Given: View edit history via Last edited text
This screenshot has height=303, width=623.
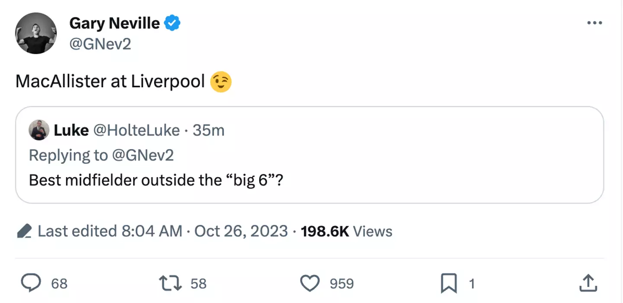Looking at the screenshot, I should pyautogui.click(x=110, y=231).
